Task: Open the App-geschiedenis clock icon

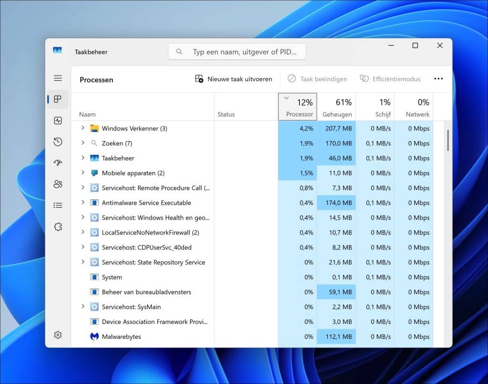Action: pos(58,141)
